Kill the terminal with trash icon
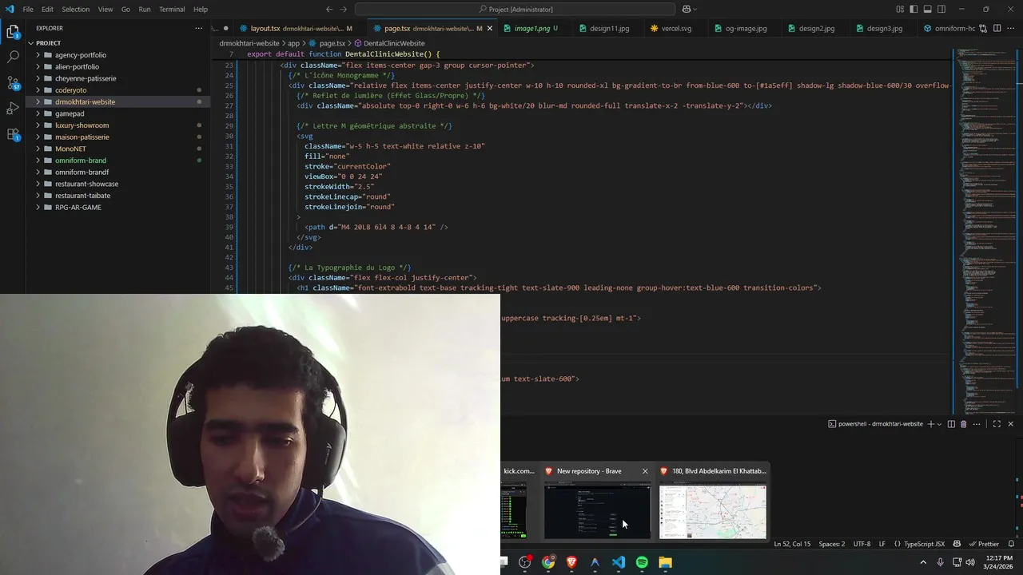Screen dimensions: 1023x575 coord(963,424)
